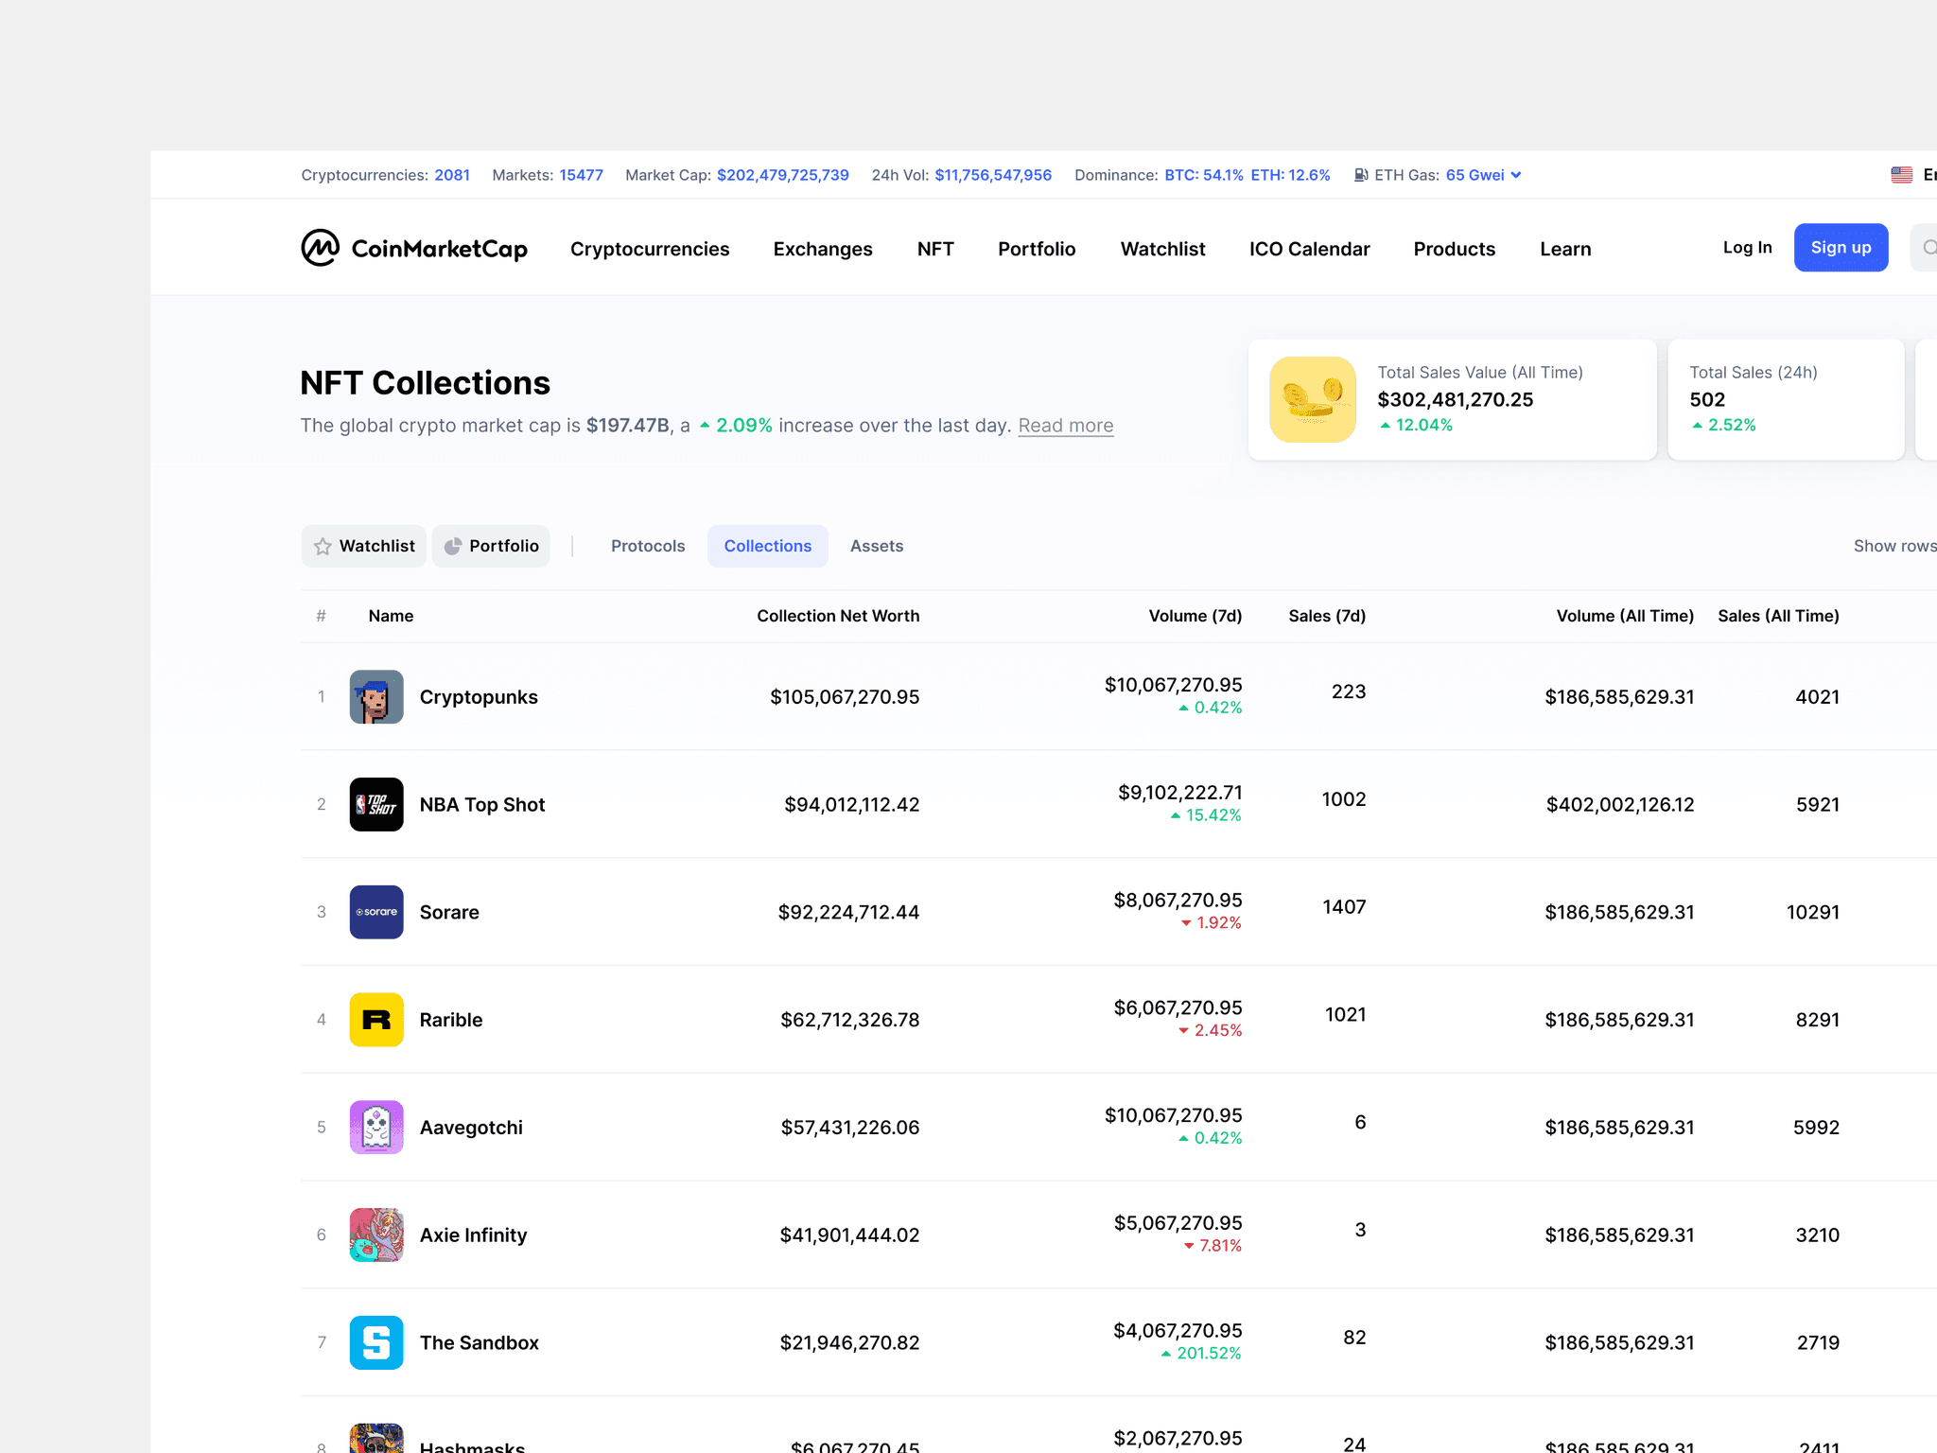This screenshot has height=1453, width=1937.
Task: Open the Read more link
Action: click(x=1065, y=426)
